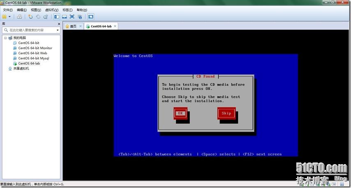The width and height of the screenshot is (351, 188).
Task: Open the 编辑(E) menu
Action: (x=22, y=10)
